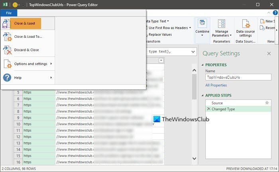This screenshot has width=279, height=172.
Task: Click the Close & Load save icon
Action: tap(6, 23)
